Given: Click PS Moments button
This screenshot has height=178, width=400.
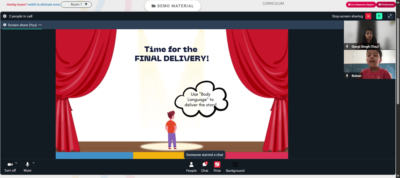Looking at the screenshot, I should pyautogui.click(x=386, y=4).
